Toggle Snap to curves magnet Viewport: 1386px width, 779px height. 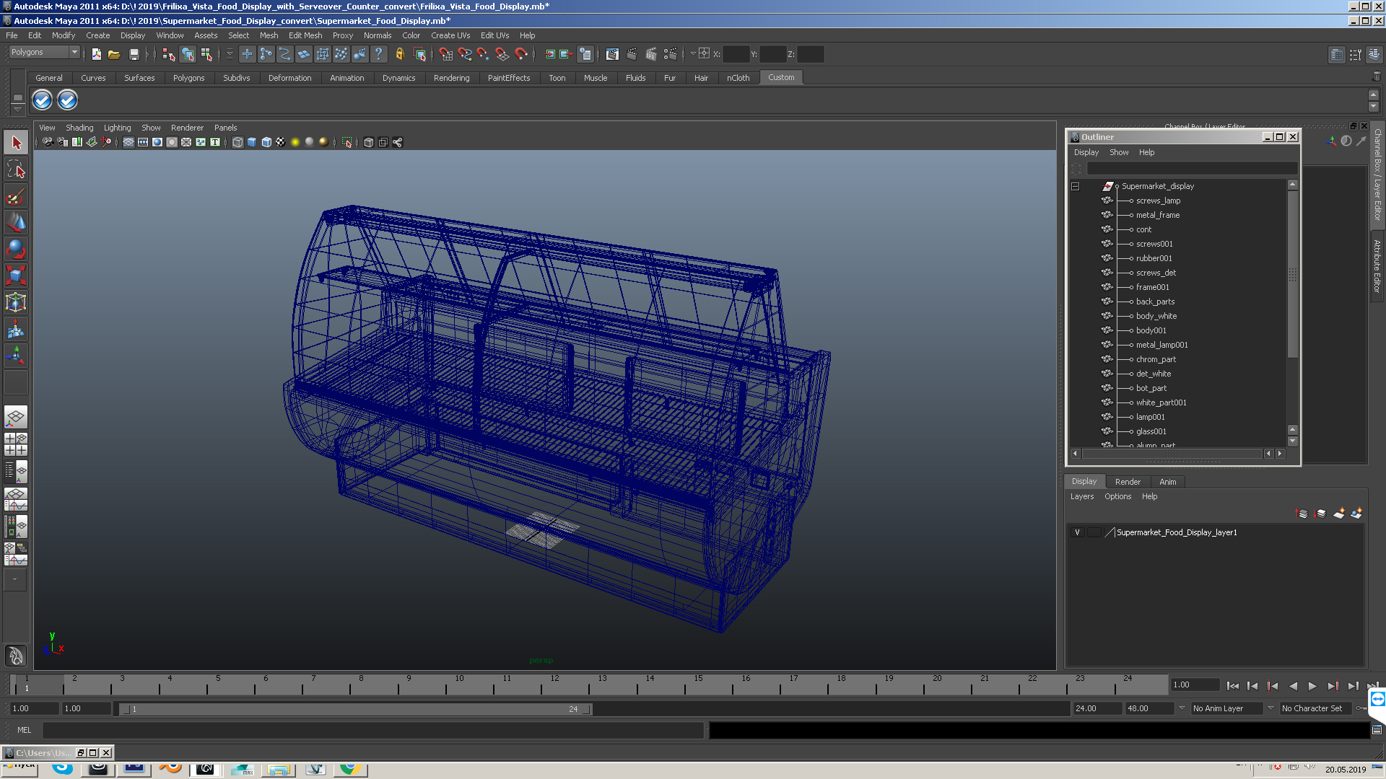464,54
